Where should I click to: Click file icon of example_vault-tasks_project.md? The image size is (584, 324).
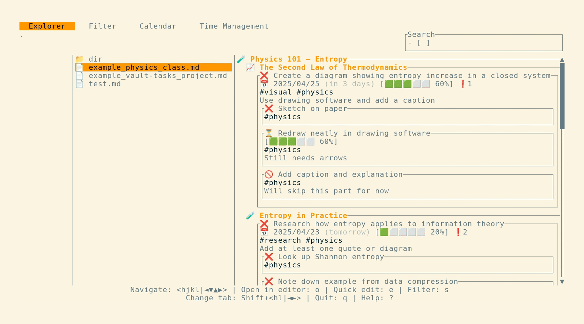(79, 76)
